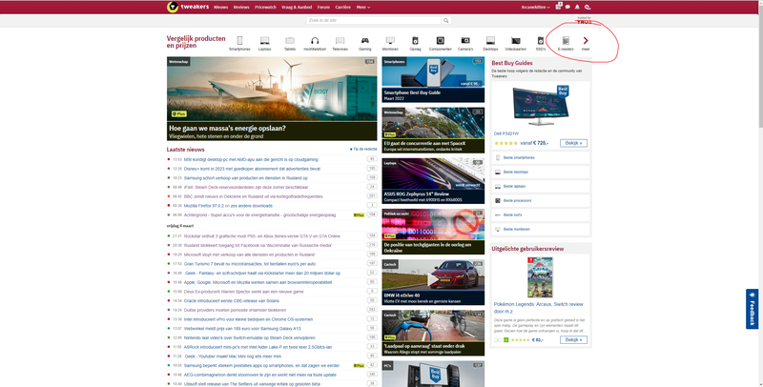Click the user avatar icon in header

click(588, 7)
